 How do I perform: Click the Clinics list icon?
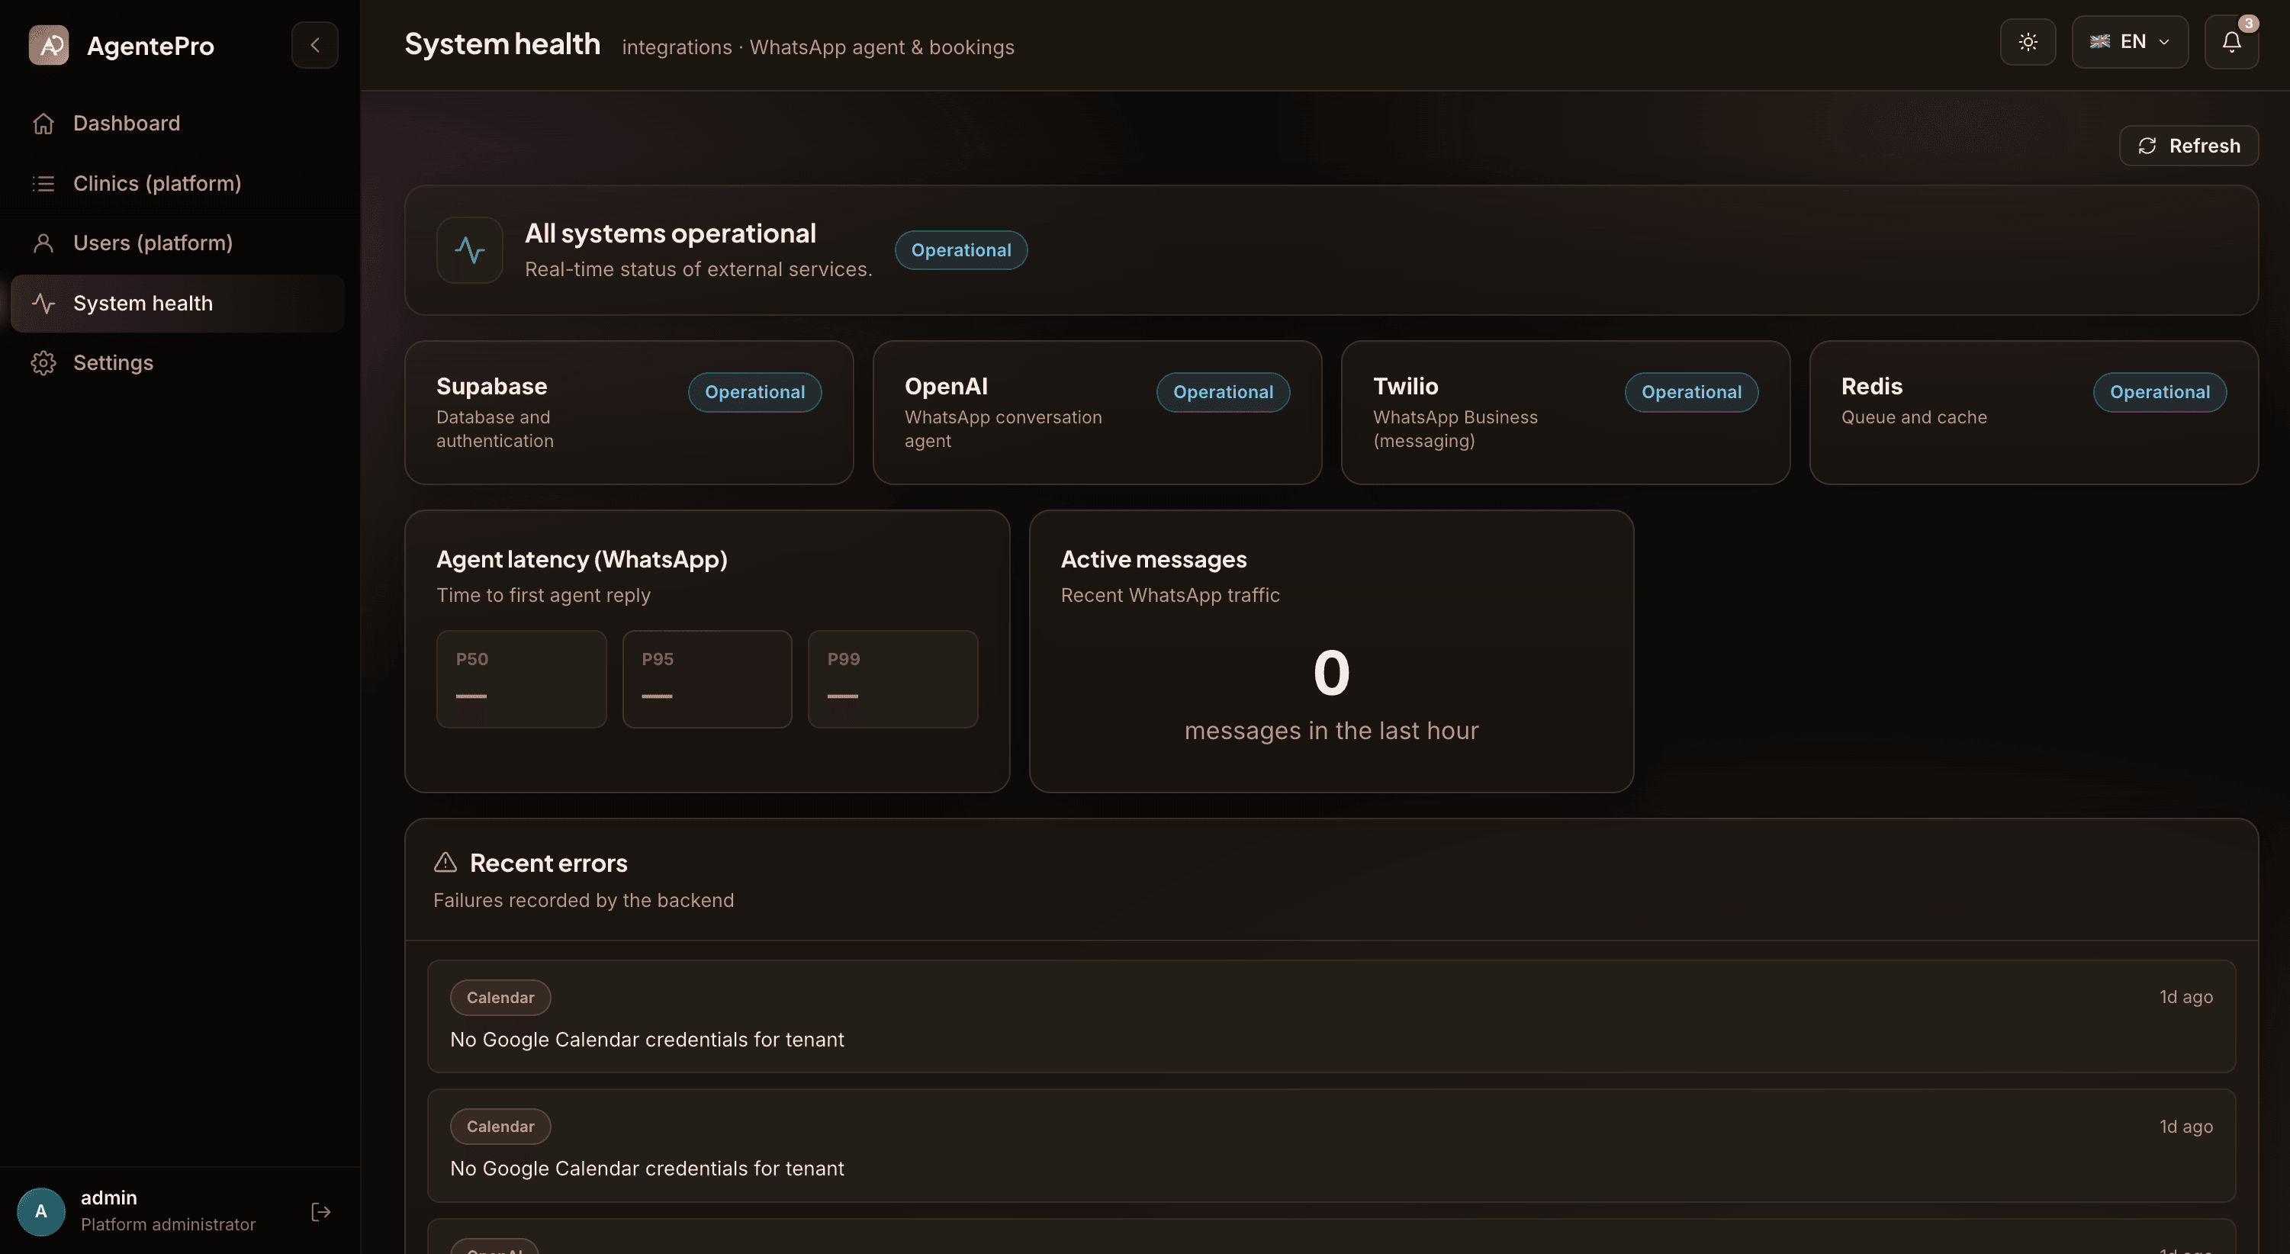[43, 183]
